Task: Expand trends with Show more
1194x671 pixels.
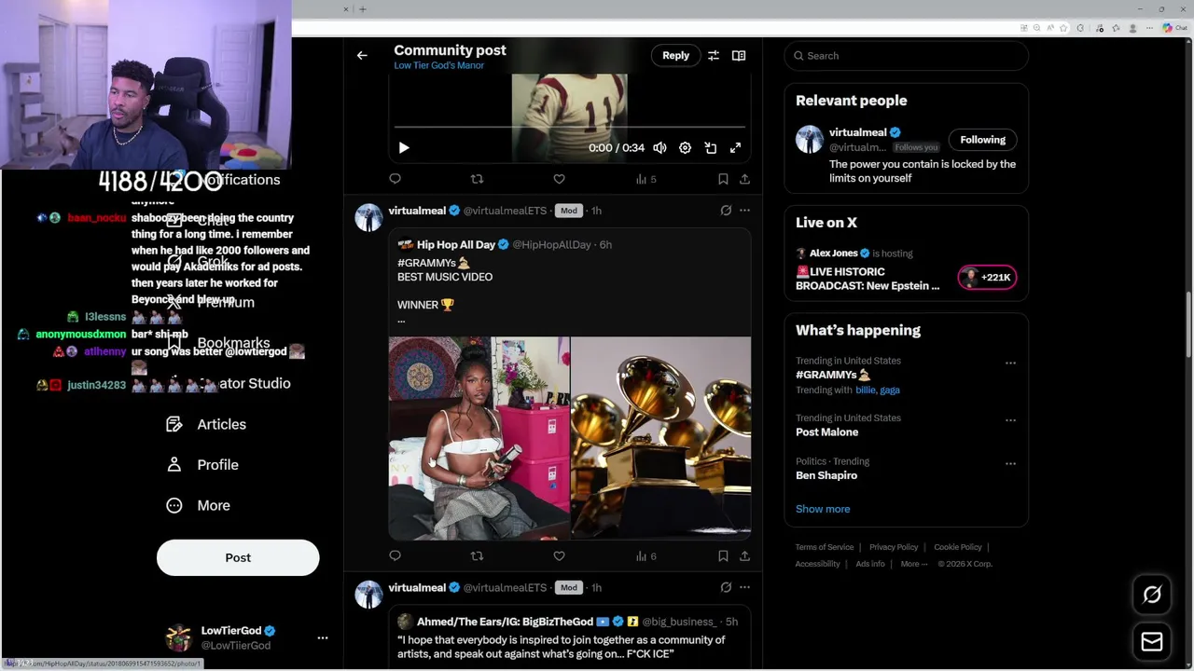Action: tap(823, 509)
